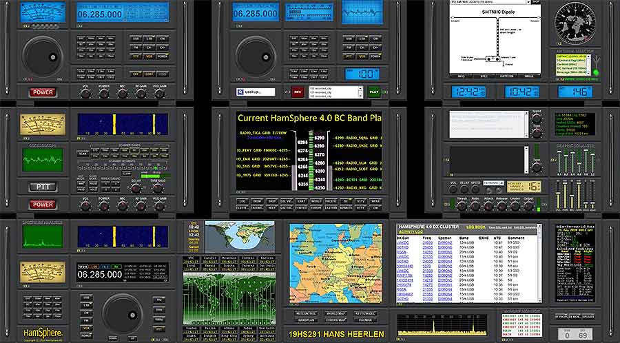Turn the top-left transceiver's large tuning dial
The image size is (620, 343).
pos(42,56)
